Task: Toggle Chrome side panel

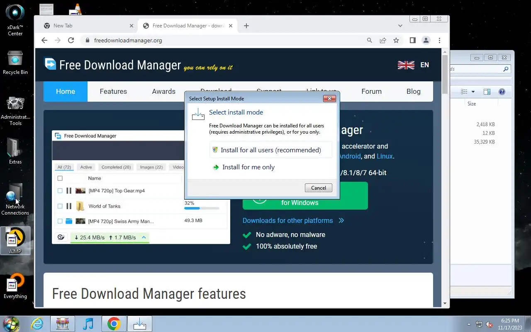Action: [413, 40]
